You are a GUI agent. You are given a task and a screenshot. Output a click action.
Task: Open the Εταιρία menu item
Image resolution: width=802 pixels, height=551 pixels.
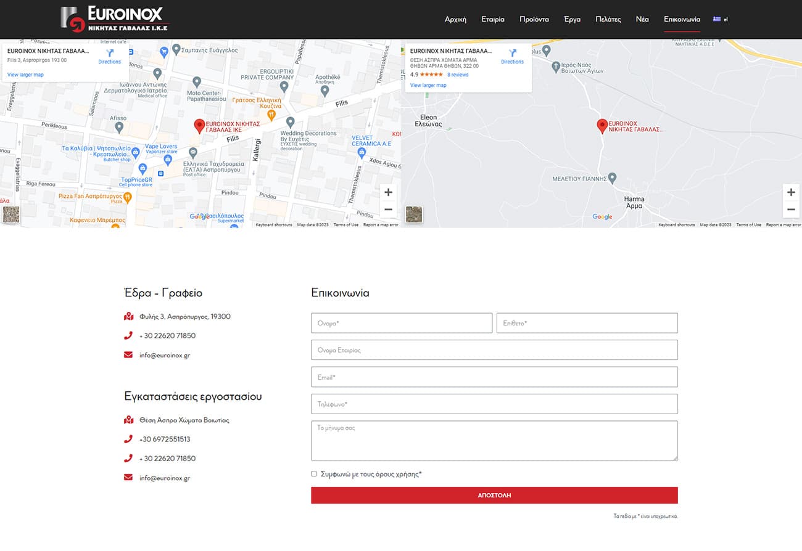click(x=493, y=19)
